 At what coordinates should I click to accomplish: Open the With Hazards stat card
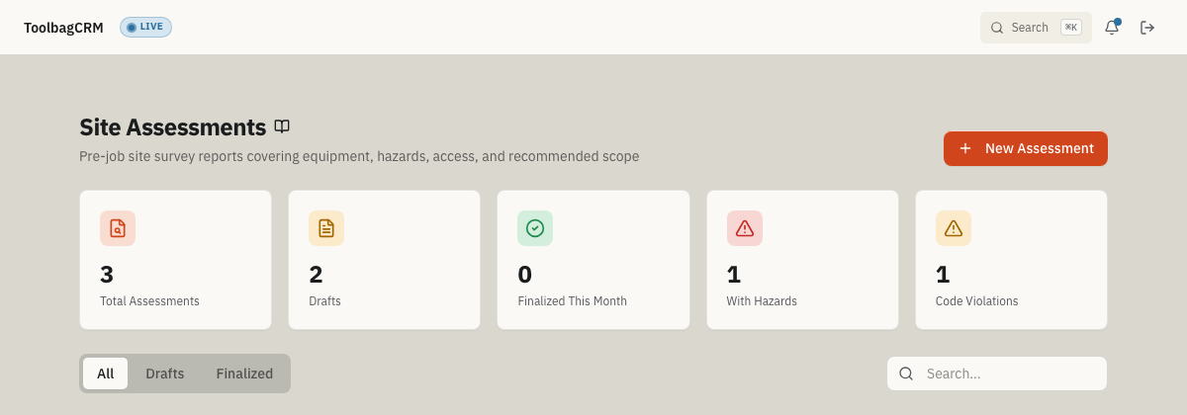tap(802, 260)
